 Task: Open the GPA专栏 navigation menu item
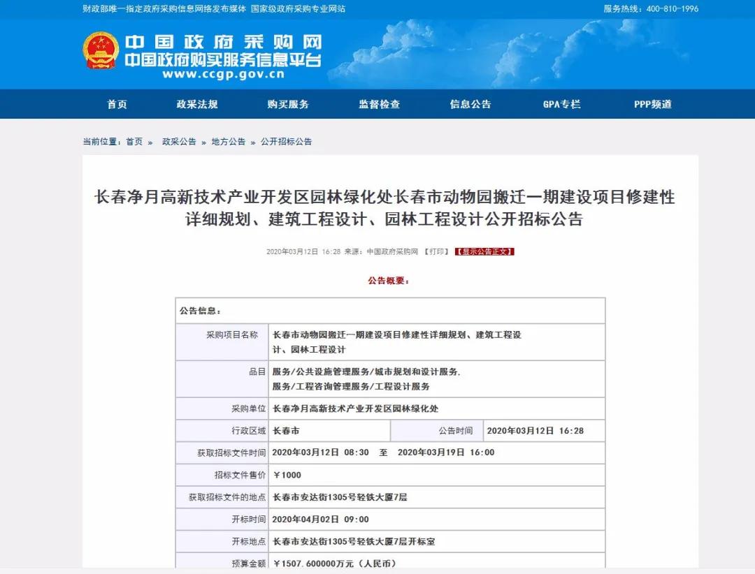pos(562,104)
